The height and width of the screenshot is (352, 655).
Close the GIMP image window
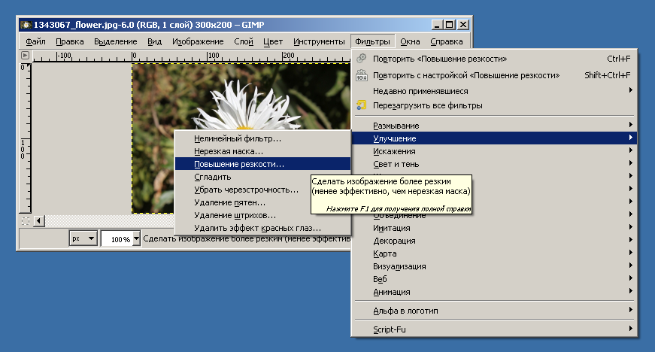point(463,25)
